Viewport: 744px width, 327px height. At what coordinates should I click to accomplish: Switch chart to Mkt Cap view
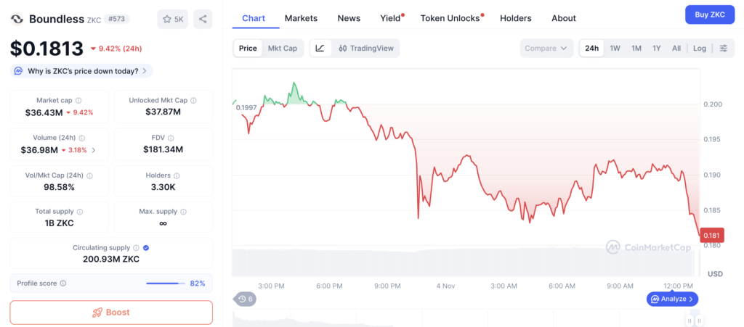pos(283,49)
